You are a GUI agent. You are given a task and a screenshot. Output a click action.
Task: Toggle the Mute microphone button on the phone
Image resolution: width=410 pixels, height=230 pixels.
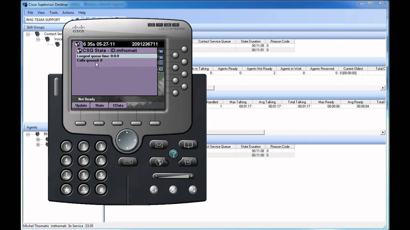point(173,189)
